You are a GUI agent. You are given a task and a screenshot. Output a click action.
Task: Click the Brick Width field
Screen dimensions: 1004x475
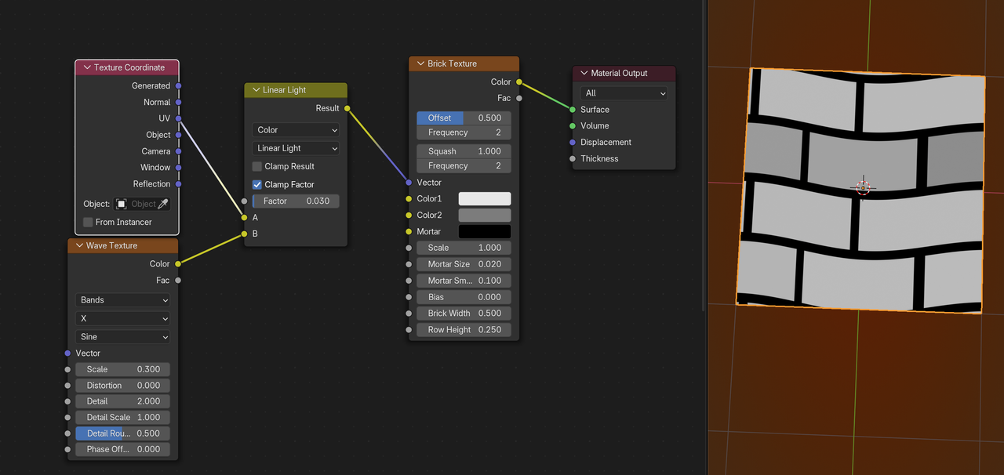(x=464, y=314)
